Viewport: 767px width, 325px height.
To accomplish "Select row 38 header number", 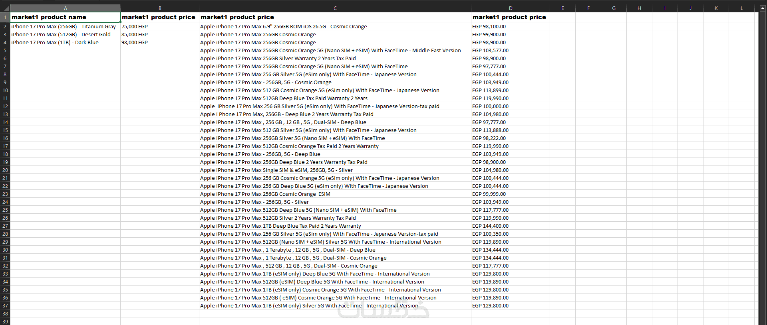I will (x=5, y=313).
